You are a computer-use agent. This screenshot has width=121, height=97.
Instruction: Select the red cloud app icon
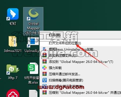[13, 93]
